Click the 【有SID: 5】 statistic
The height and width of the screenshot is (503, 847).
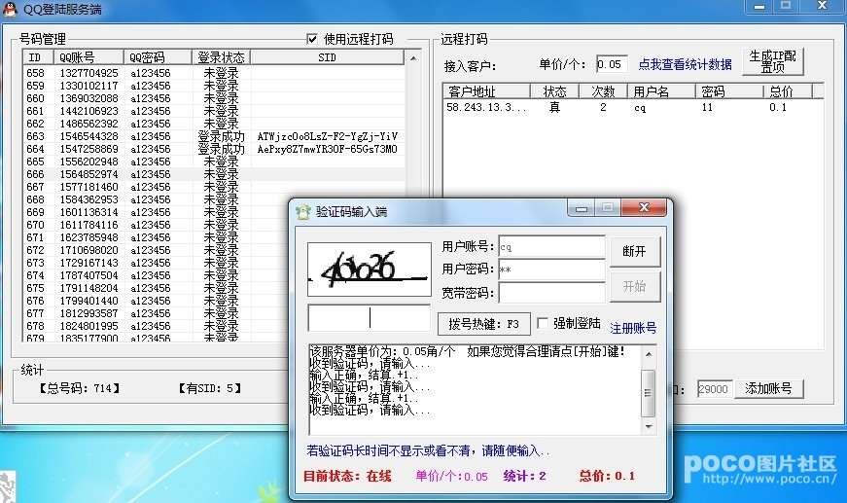click(x=210, y=388)
